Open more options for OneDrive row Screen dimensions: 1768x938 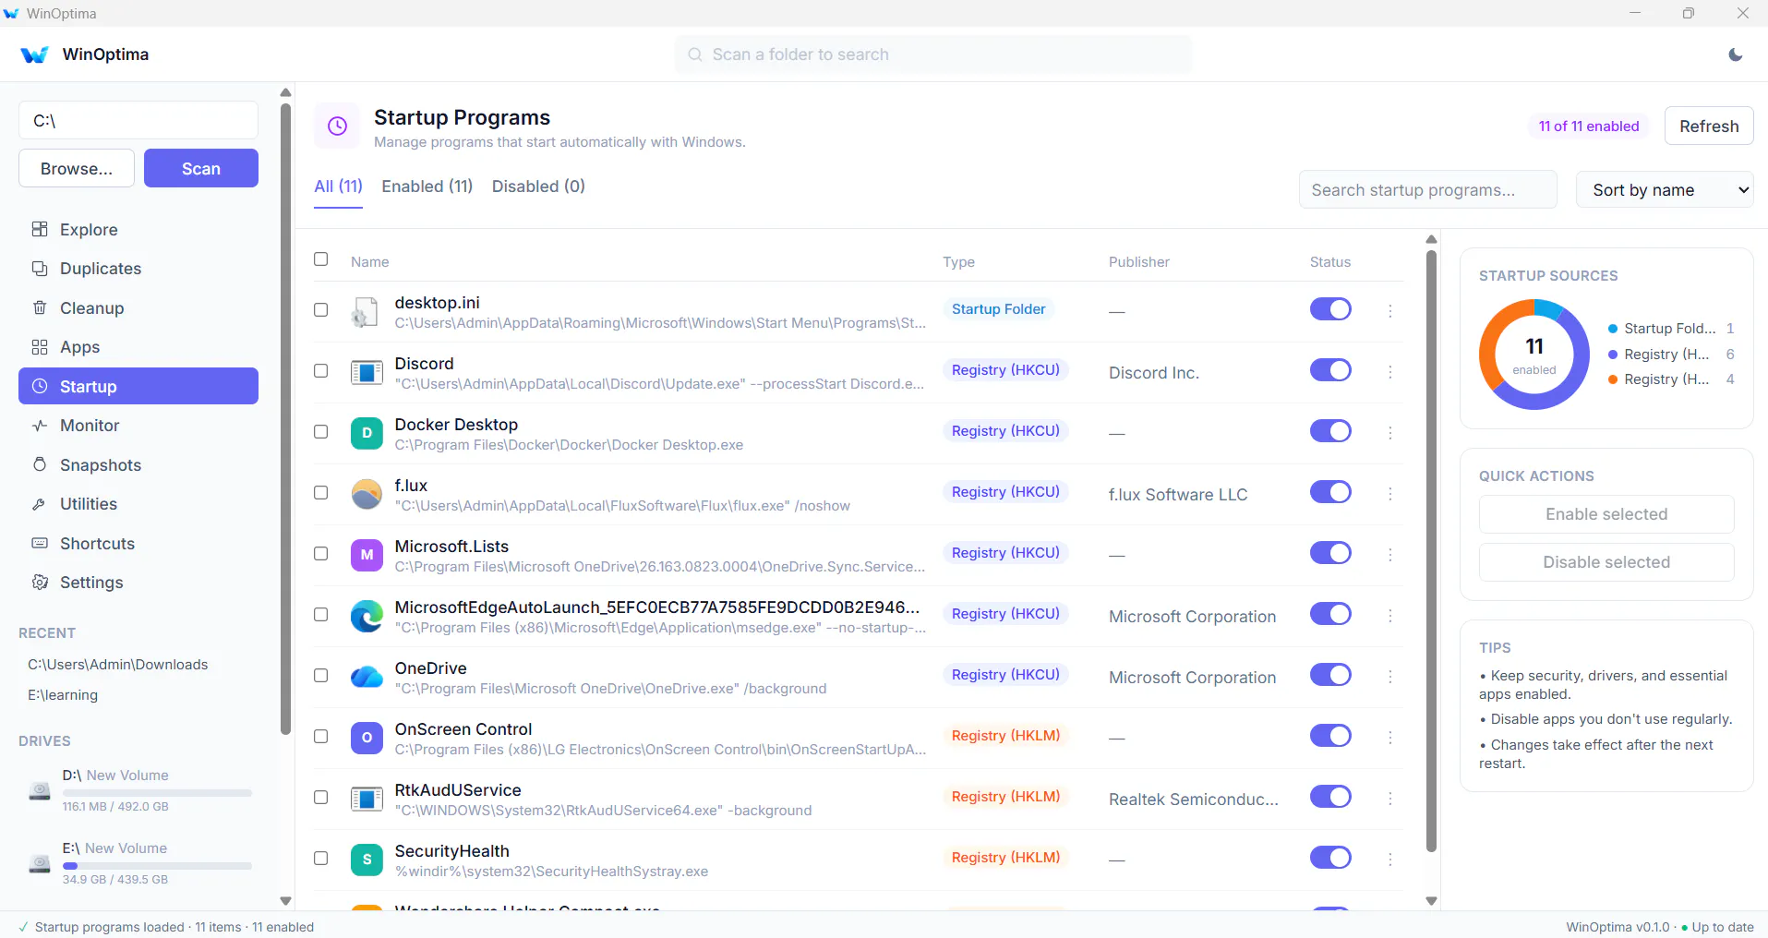click(1389, 677)
